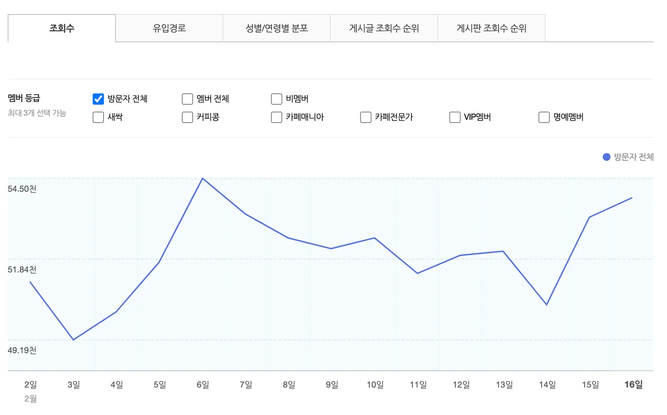Viewport: 667px width, 415px height.
Task: Click the 2월 month label
Action: click(x=30, y=399)
